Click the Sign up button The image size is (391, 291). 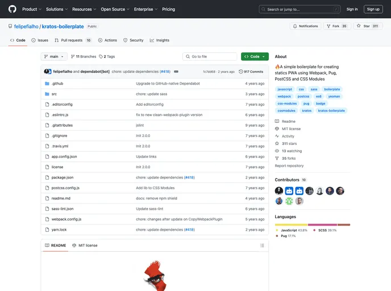click(373, 9)
